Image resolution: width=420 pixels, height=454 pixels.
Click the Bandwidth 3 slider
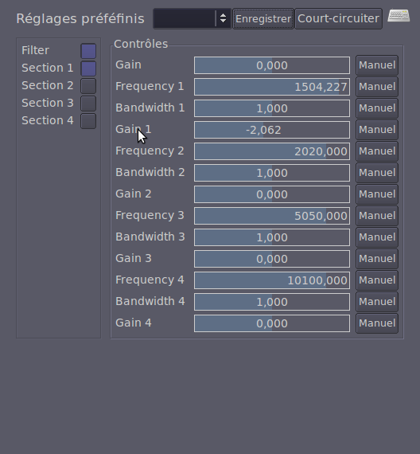click(272, 237)
